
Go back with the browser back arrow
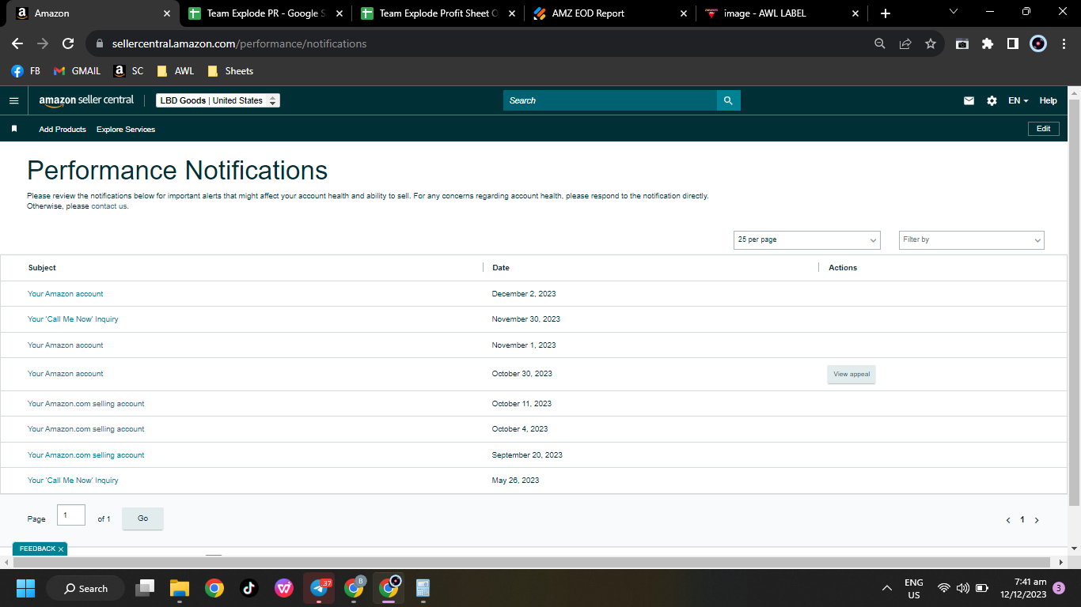17,43
